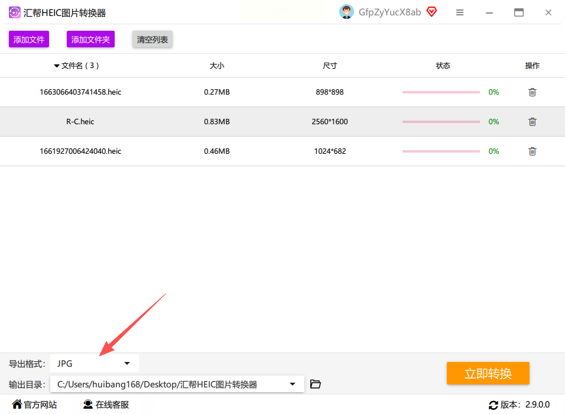The height and width of the screenshot is (414, 565).
Task: Click the online customer service headset icon
Action: (x=88, y=405)
